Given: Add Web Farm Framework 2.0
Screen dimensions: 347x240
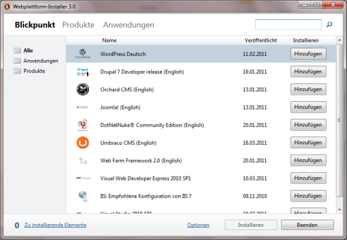Looking at the screenshot, I should [308, 160].
